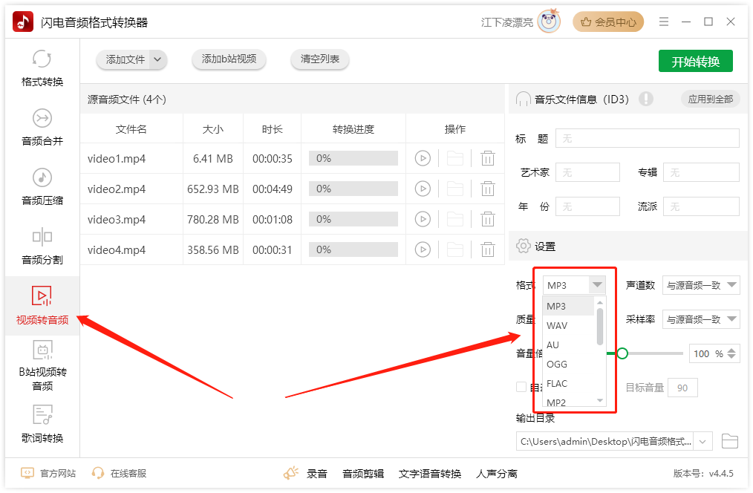Open output directory via the folder icon
The height and width of the screenshot is (493, 753).
[730, 440]
